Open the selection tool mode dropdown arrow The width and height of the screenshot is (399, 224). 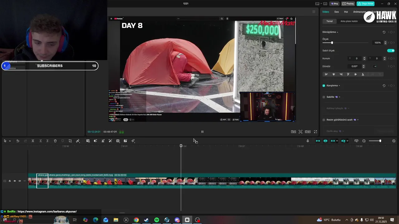(10, 141)
